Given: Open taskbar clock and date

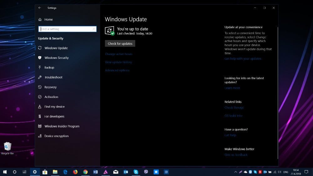Looking at the screenshot, I should click(296, 172).
